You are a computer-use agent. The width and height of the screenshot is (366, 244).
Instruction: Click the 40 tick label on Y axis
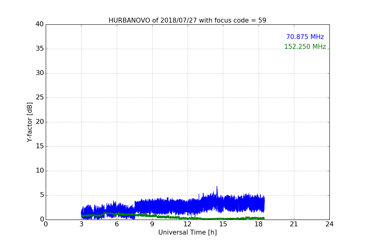click(40, 24)
